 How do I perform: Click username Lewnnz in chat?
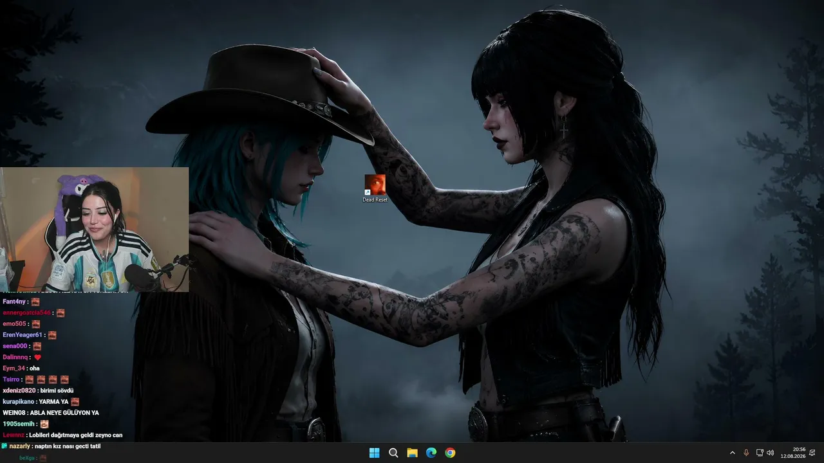(14, 435)
